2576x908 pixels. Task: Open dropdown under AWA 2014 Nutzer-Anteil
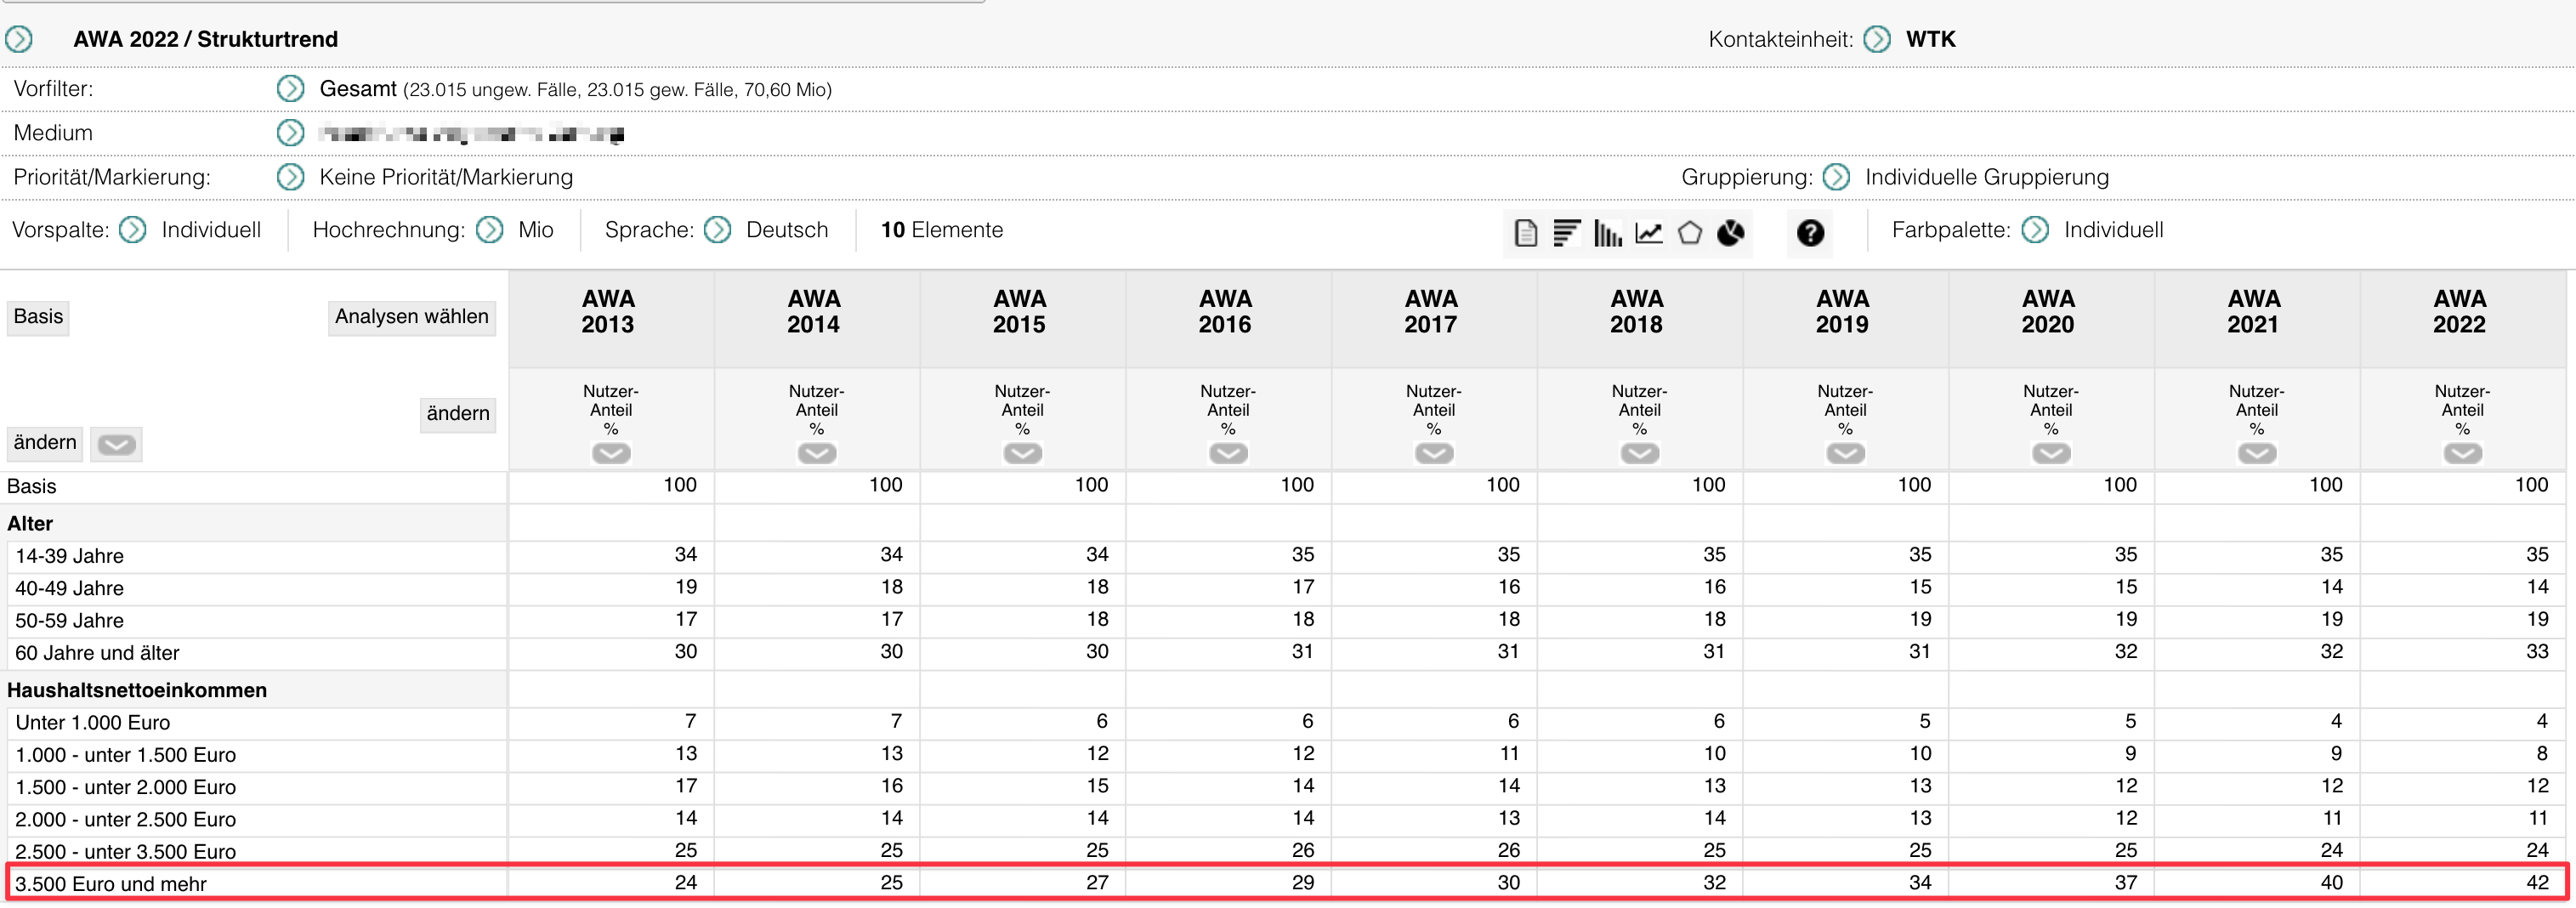point(817,453)
